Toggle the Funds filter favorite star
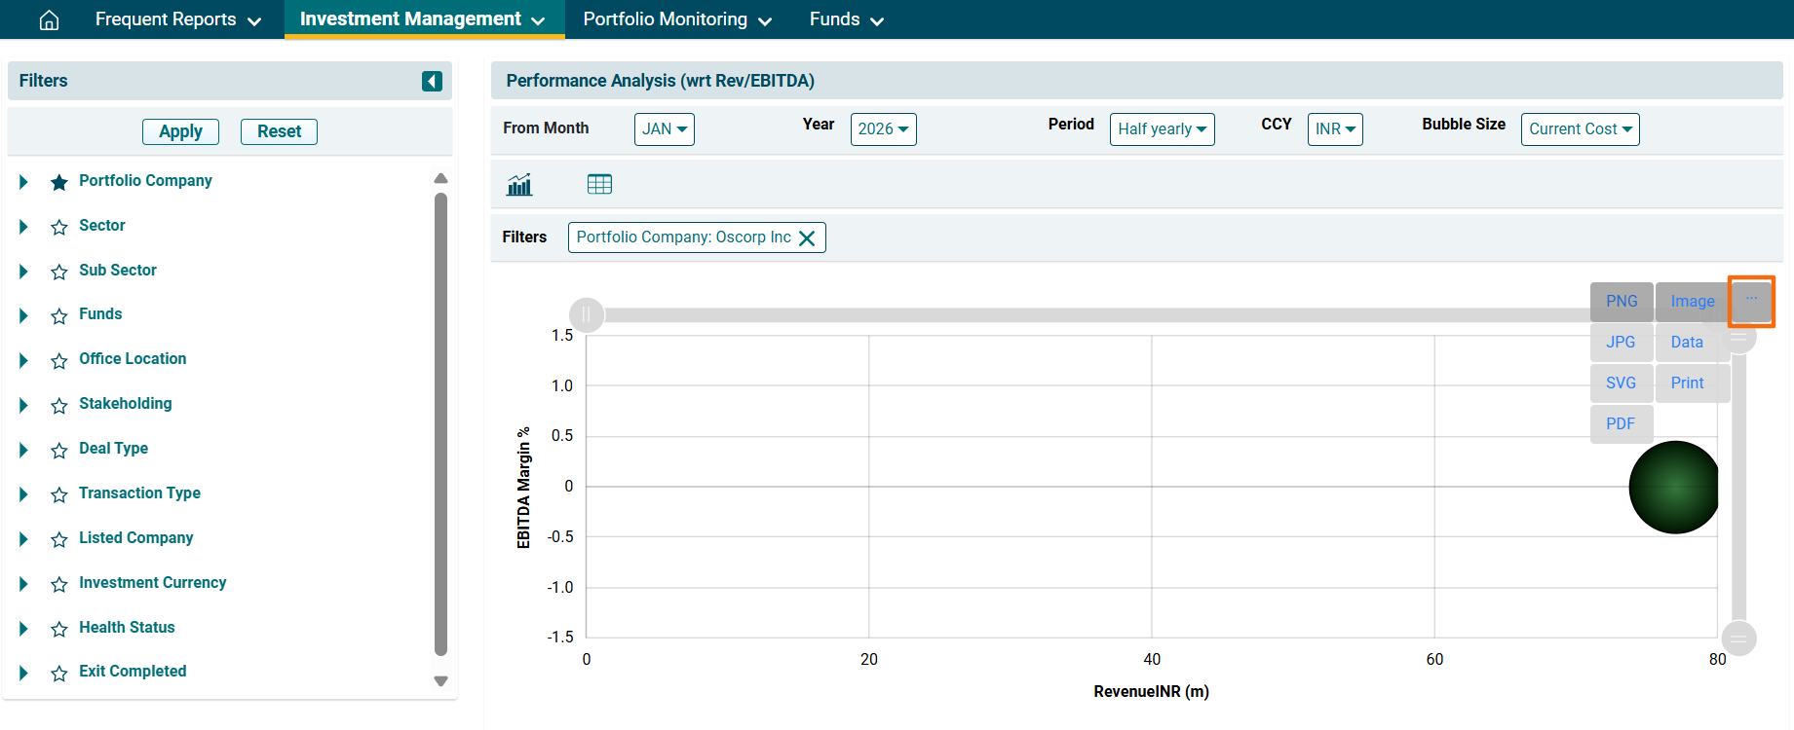Viewport: 1794px width, 730px height. [59, 315]
